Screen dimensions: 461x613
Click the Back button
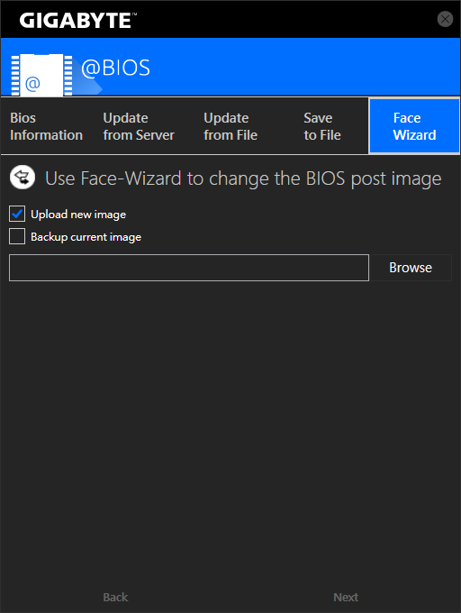[115, 597]
